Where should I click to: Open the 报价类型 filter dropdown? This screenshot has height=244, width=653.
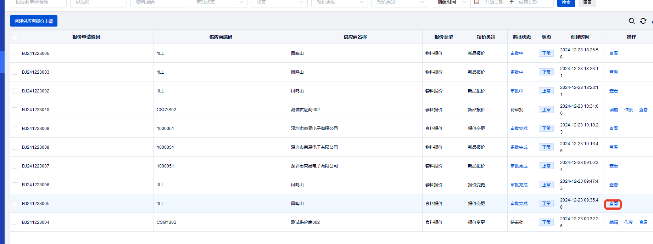pyautogui.click(x=339, y=2)
